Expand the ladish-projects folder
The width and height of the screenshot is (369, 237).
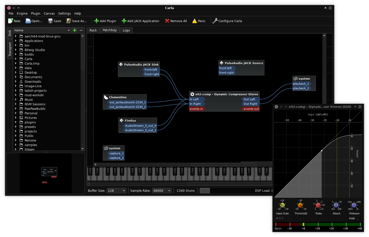[16, 90]
